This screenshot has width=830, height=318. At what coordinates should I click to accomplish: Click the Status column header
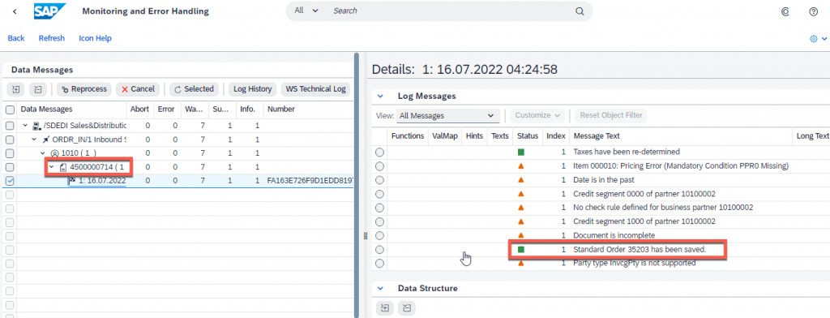[x=528, y=136]
